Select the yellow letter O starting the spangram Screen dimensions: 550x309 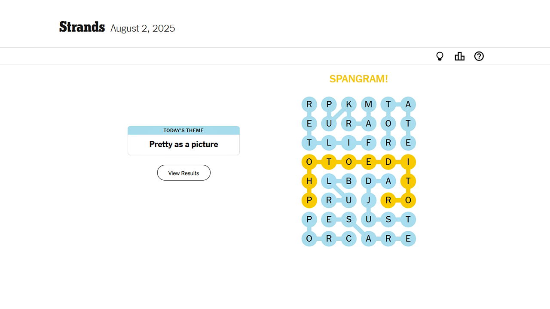click(309, 162)
